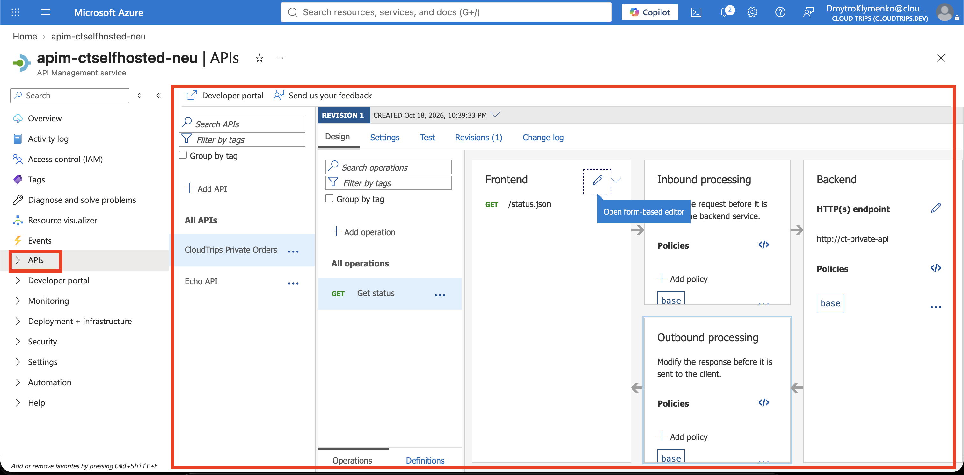Open the Copilot button

tap(649, 12)
